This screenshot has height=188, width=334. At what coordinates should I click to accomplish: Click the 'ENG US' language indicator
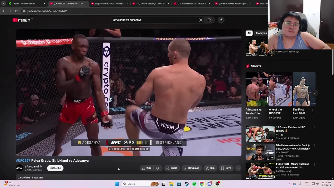click(307, 184)
